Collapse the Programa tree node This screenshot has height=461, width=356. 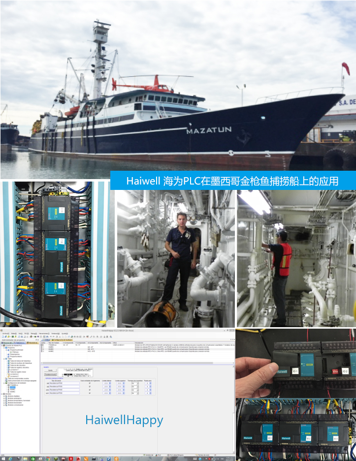coord(4,348)
